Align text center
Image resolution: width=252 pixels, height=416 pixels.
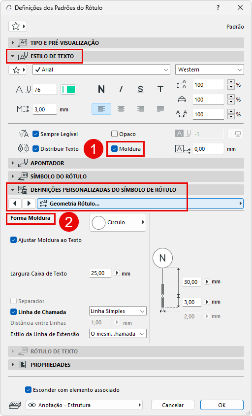tap(121, 109)
